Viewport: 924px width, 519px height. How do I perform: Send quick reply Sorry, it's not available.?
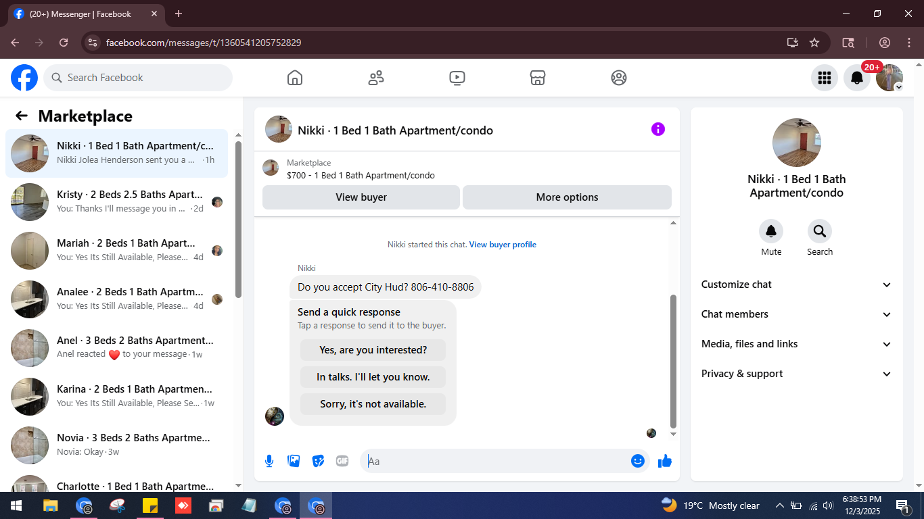[373, 404]
